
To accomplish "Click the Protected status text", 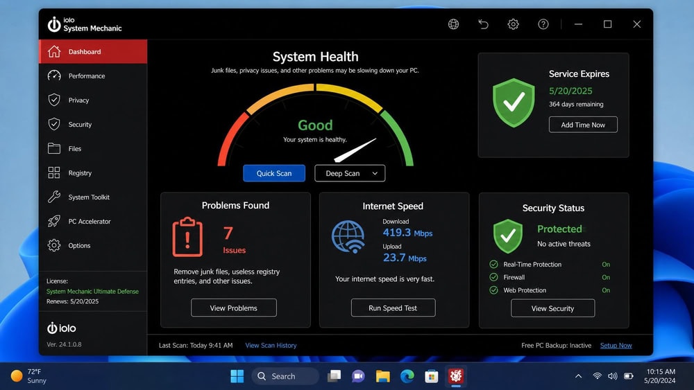I will (559, 229).
